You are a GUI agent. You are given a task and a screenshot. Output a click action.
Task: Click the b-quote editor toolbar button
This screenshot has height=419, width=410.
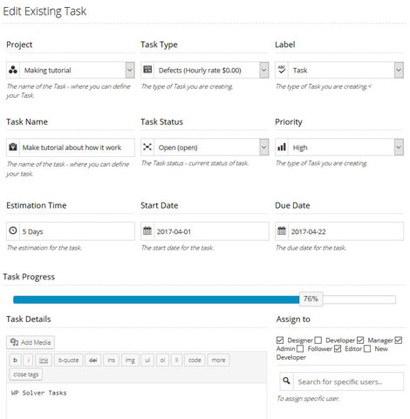(x=69, y=361)
